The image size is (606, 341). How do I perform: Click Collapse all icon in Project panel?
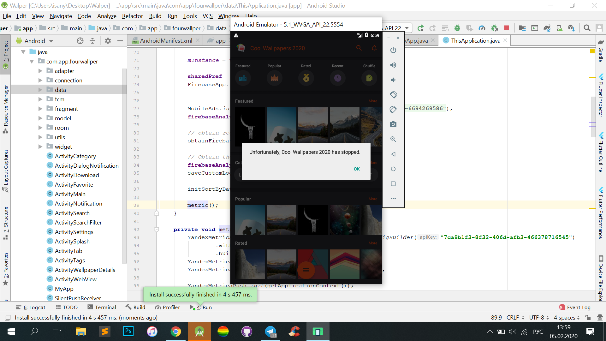pos(92,41)
